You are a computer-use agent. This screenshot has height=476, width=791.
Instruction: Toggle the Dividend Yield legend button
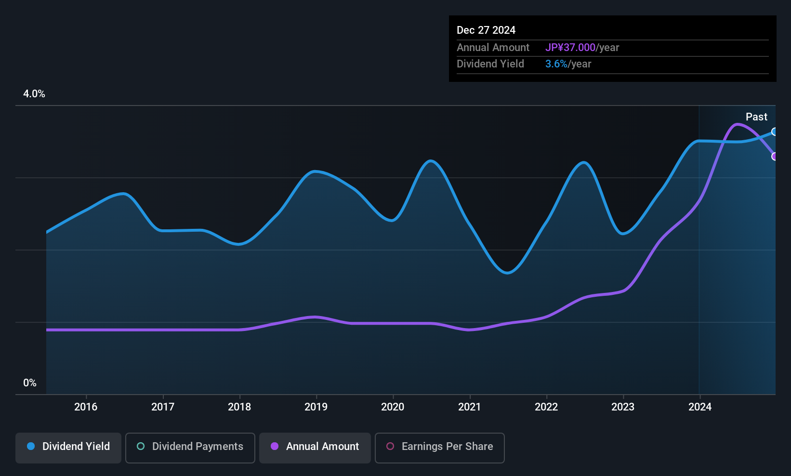[x=68, y=448]
